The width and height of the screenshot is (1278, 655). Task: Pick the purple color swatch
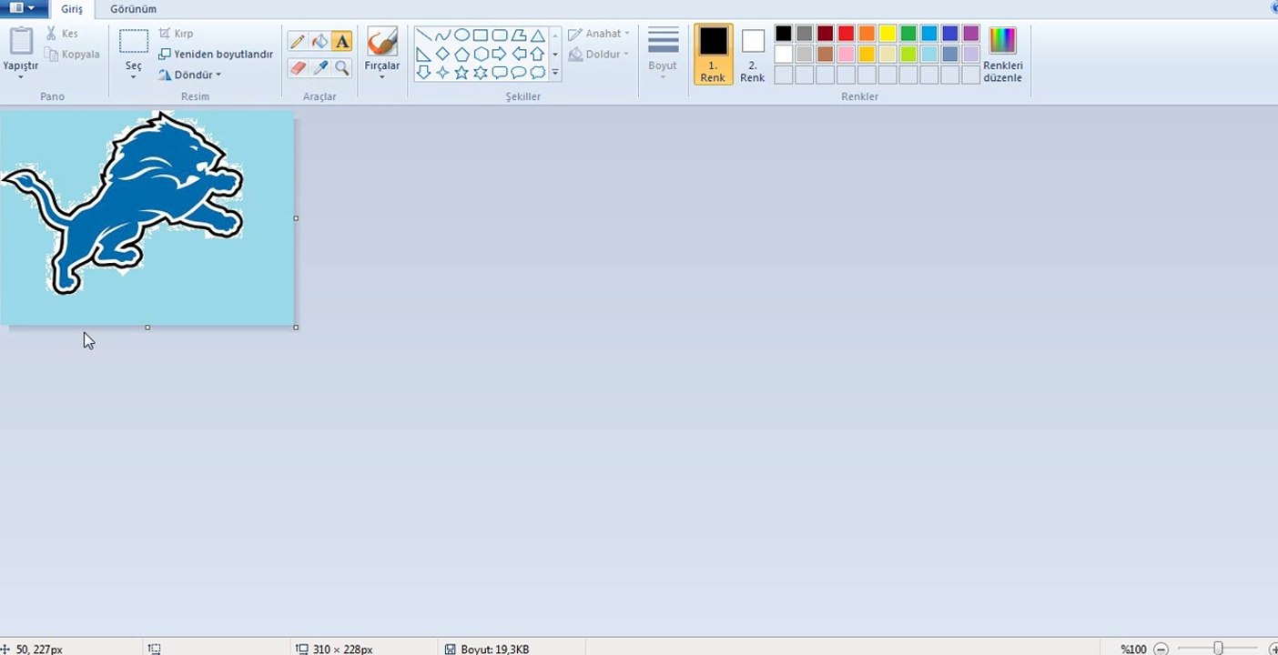pos(971,34)
